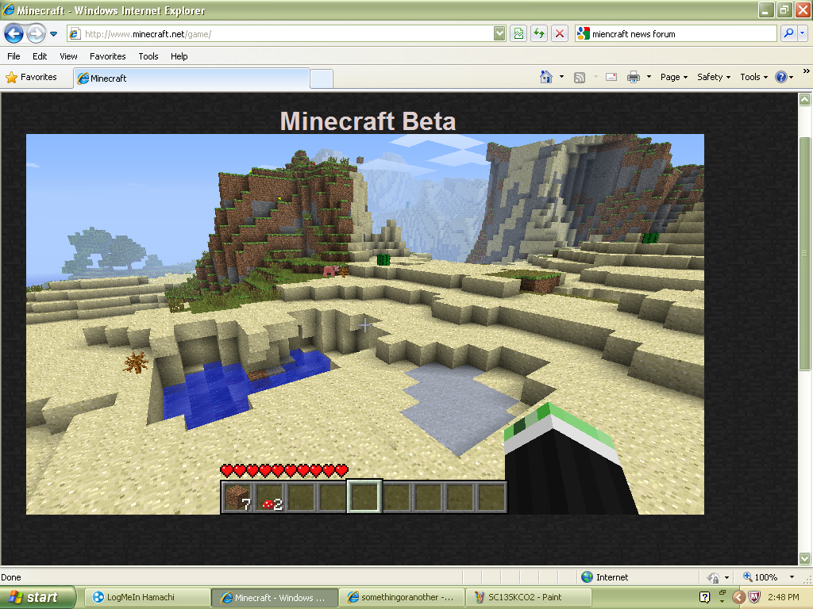Select hotbar slot with 2 red mushrooms
Viewport: 813px width, 609px height.
tap(270, 497)
